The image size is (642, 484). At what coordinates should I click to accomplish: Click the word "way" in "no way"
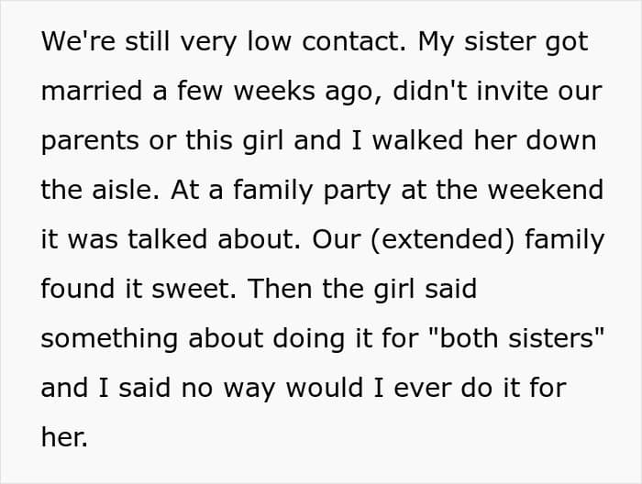point(249,389)
